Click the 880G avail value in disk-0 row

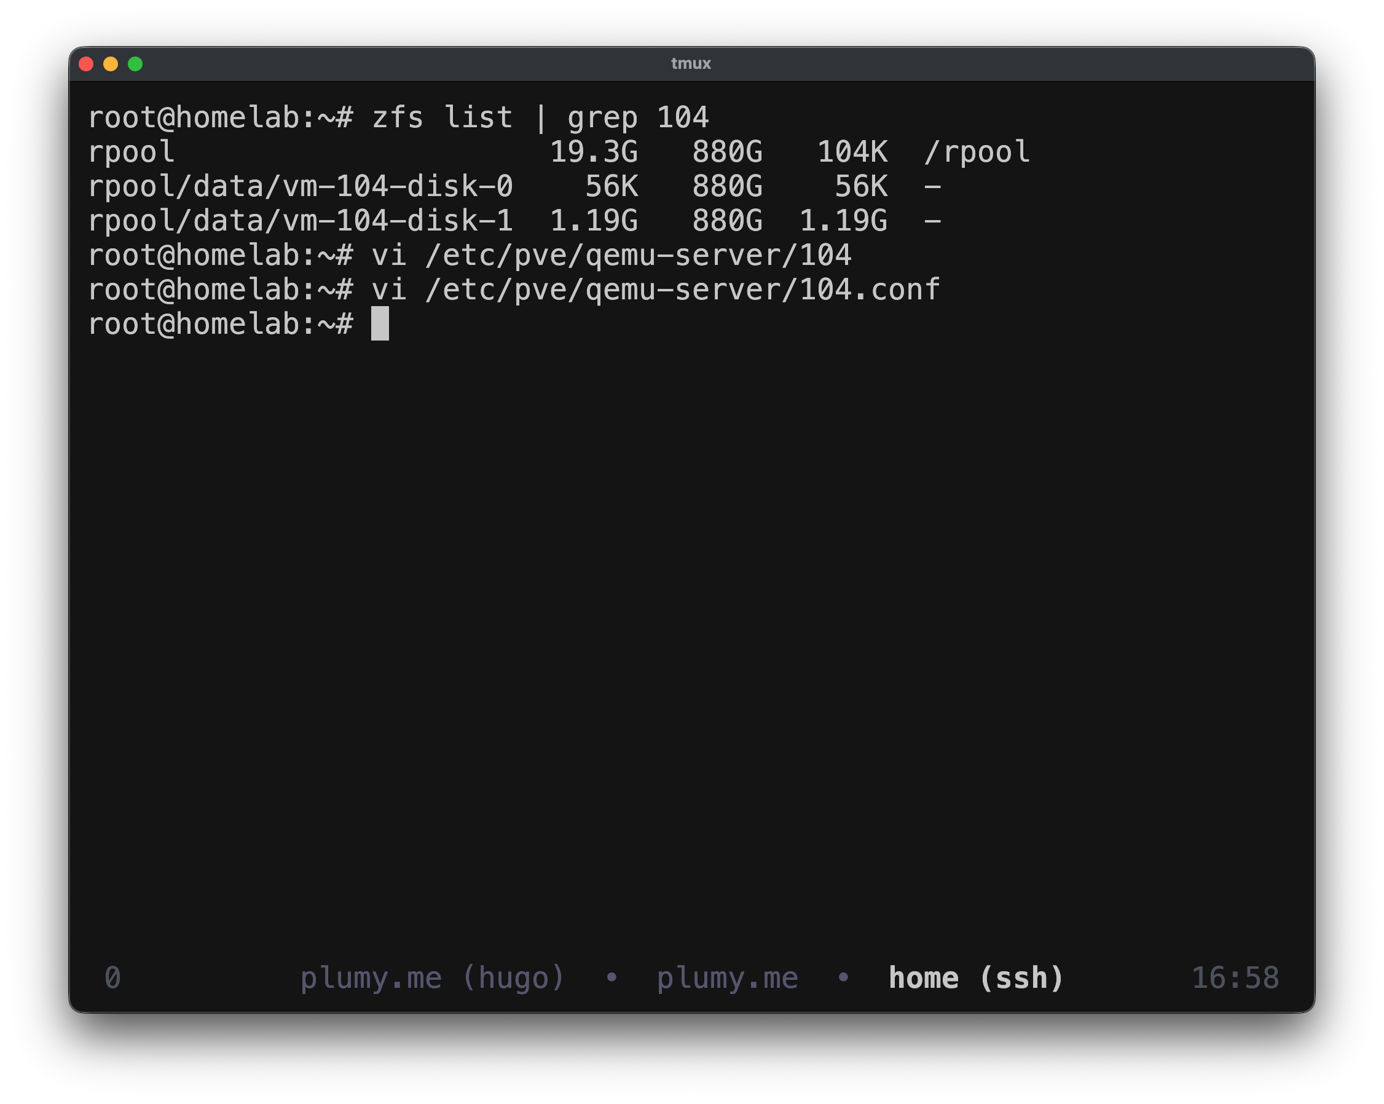click(726, 187)
